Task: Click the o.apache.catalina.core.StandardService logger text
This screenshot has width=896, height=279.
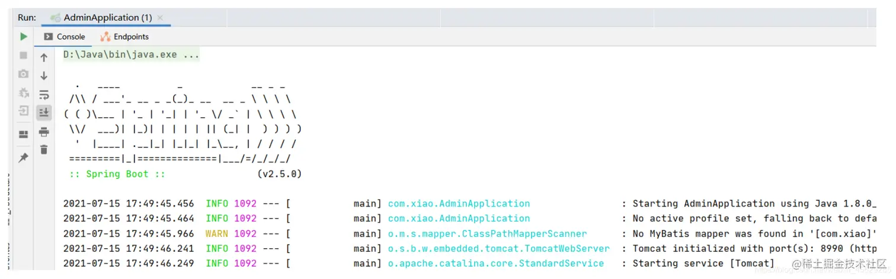Action: click(x=496, y=264)
